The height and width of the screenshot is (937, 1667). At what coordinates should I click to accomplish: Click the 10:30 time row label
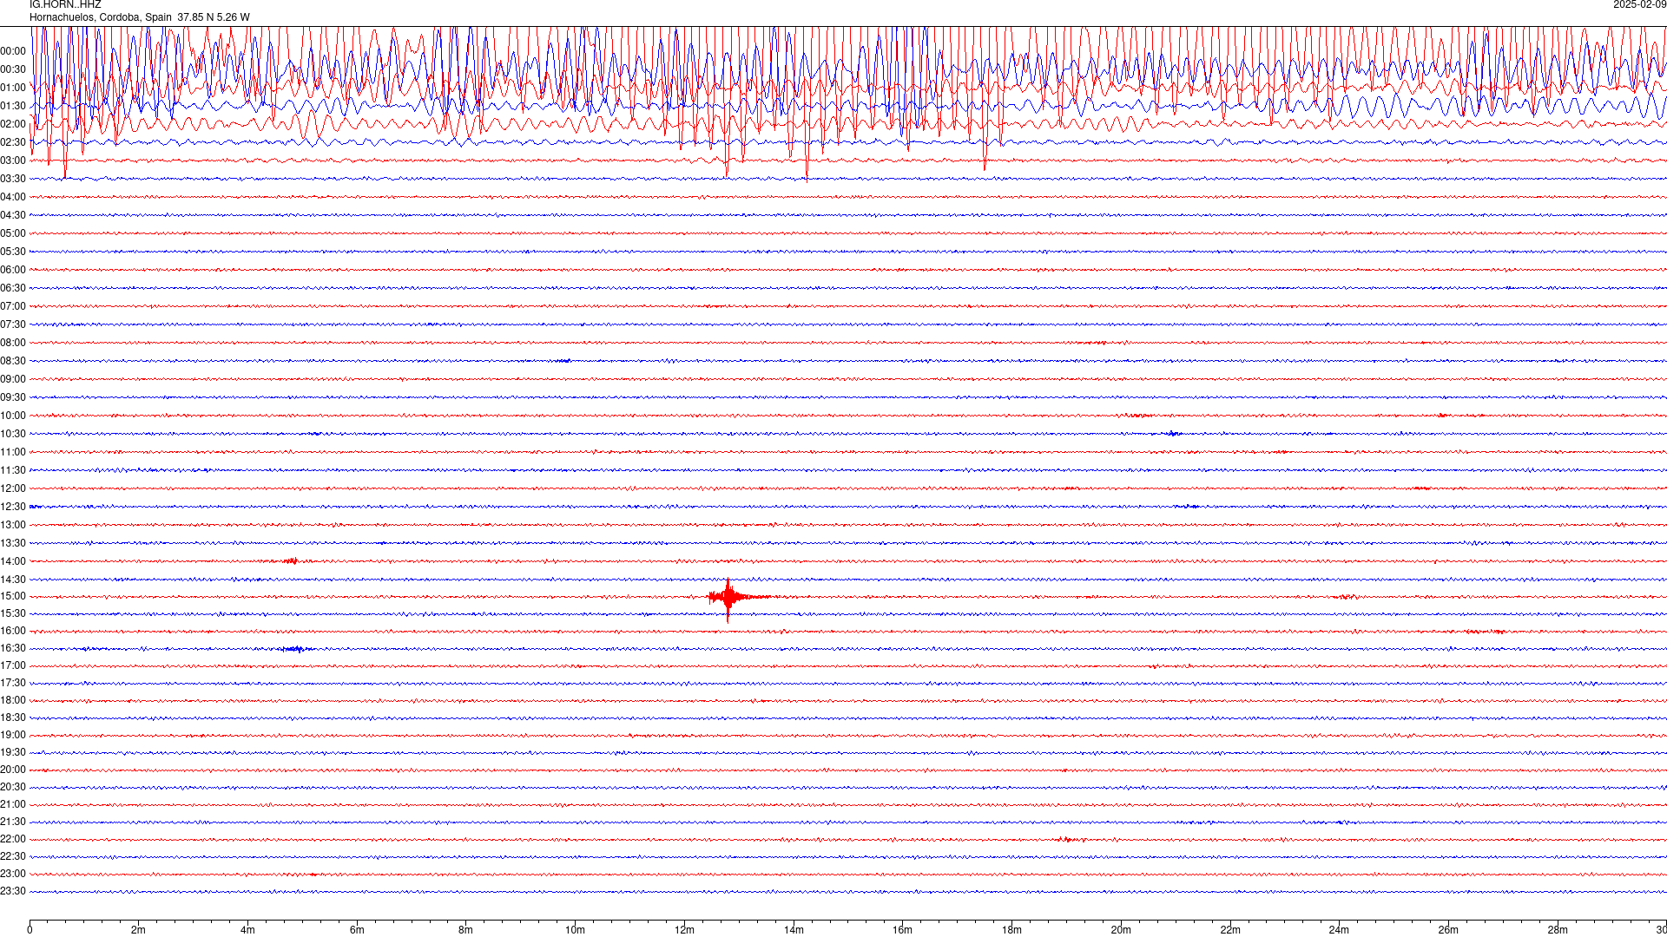tap(13, 434)
